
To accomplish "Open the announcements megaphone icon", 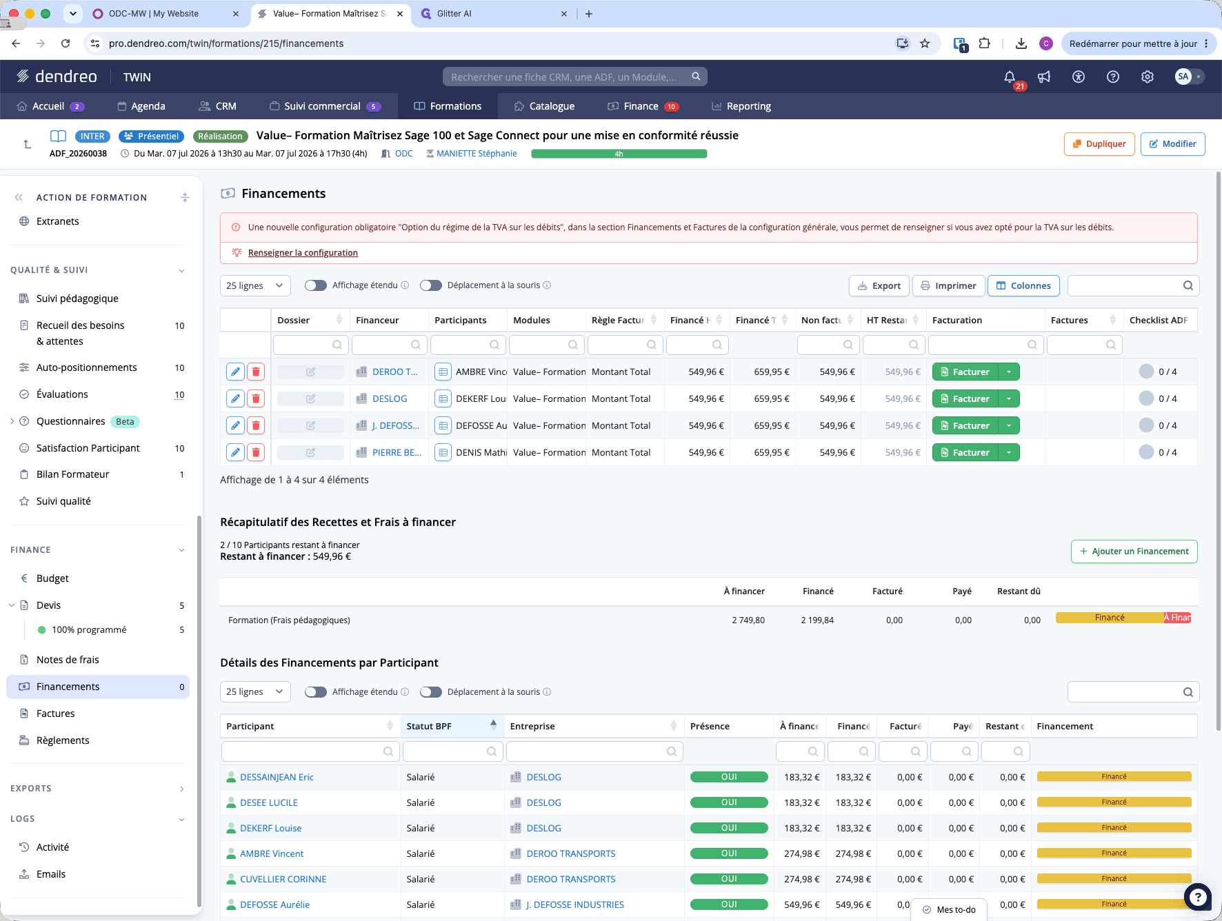I will coord(1044,77).
